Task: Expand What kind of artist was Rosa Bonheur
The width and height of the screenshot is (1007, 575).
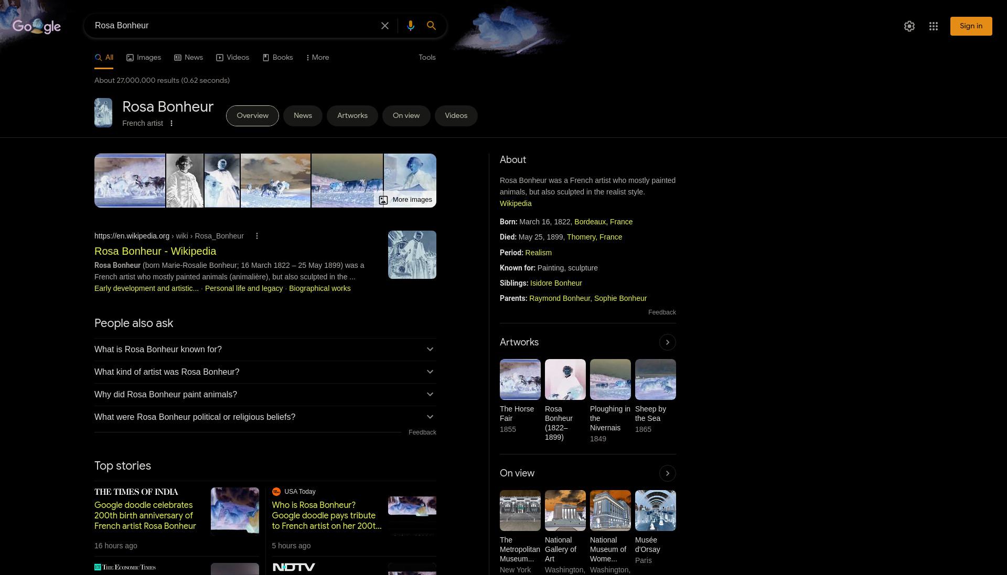Action: click(x=265, y=372)
